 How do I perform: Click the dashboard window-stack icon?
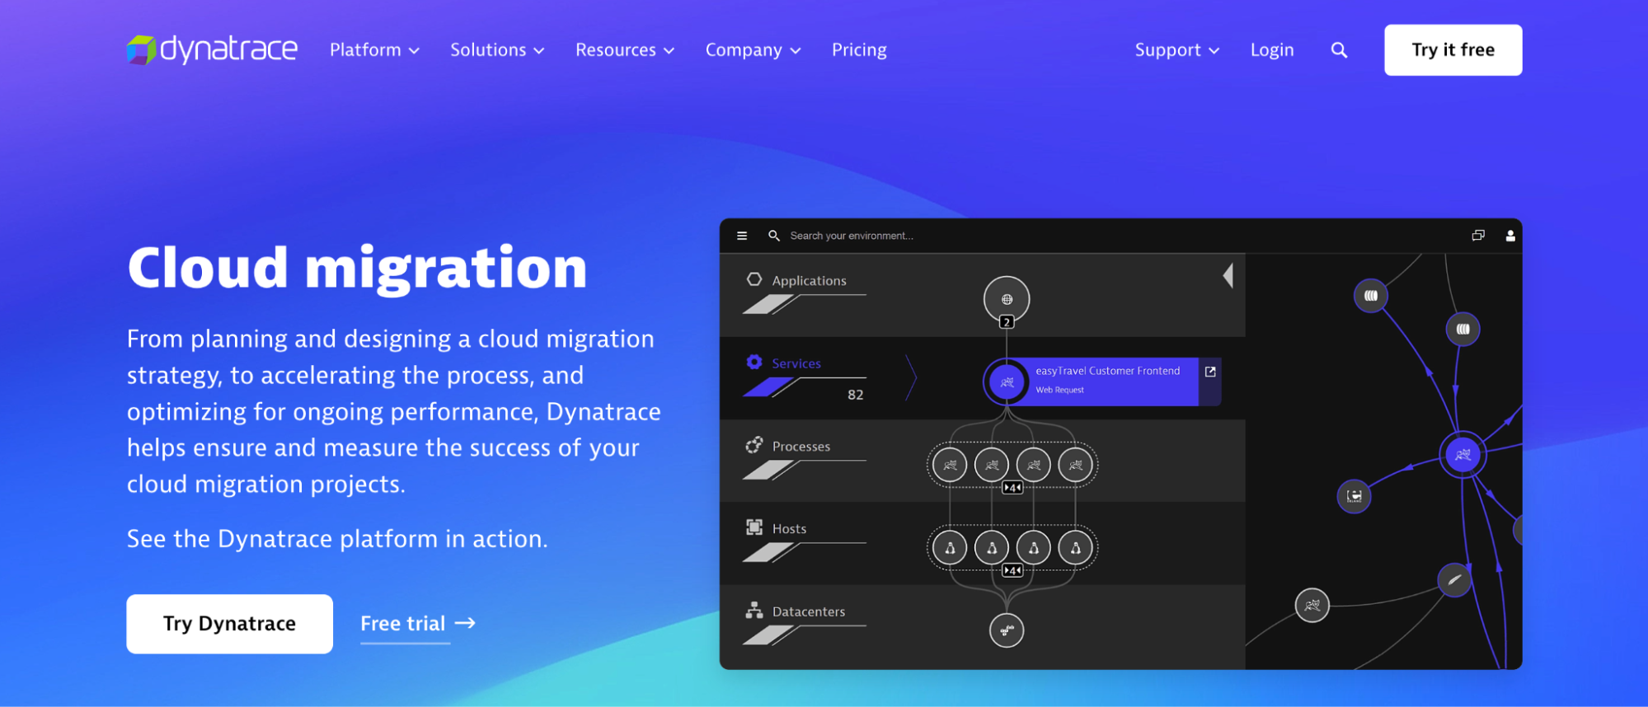click(1478, 236)
